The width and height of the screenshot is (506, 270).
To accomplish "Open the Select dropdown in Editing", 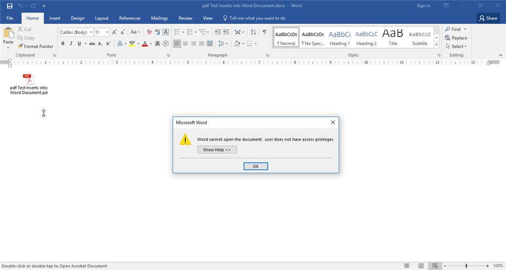I will click(x=456, y=46).
